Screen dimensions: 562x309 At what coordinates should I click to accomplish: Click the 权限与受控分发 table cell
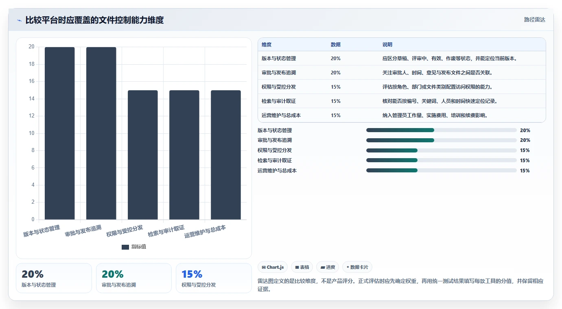point(279,87)
